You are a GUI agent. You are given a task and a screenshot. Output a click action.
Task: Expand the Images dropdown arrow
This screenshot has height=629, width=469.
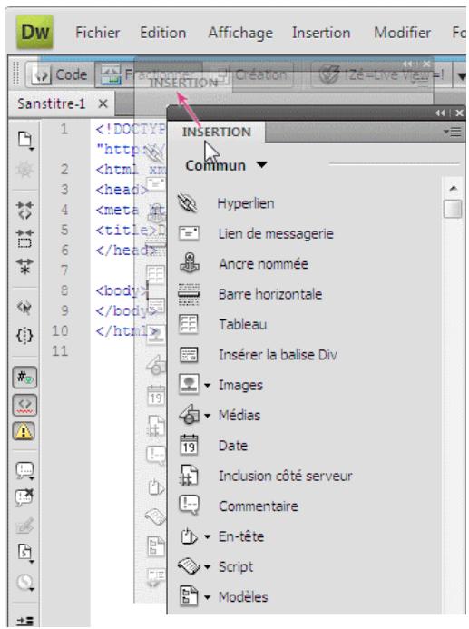[207, 386]
